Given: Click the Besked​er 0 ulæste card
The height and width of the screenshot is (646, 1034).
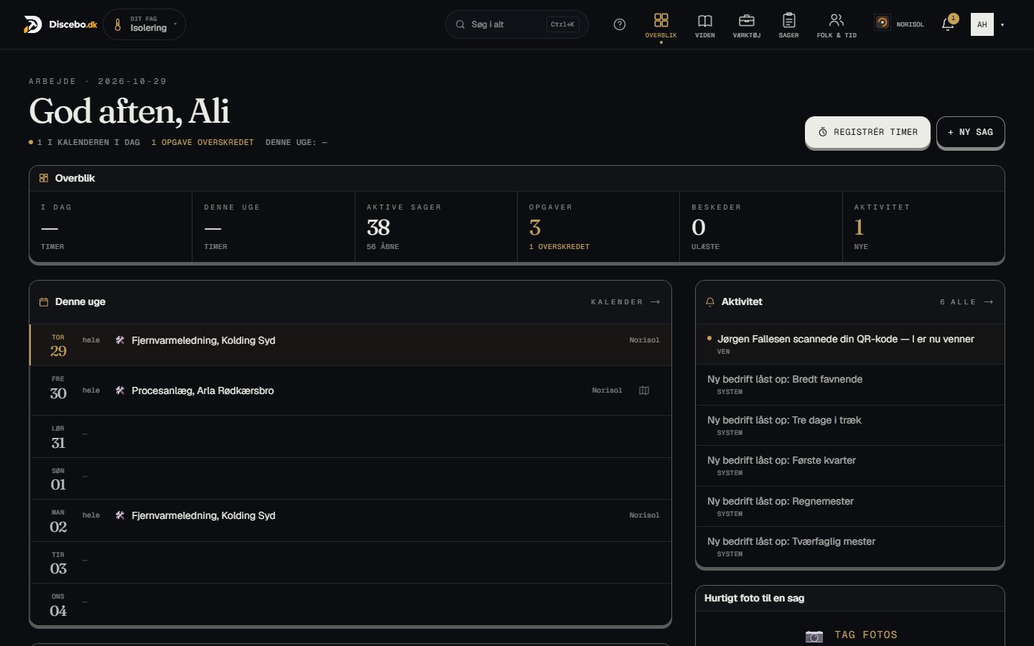Looking at the screenshot, I should (x=761, y=227).
